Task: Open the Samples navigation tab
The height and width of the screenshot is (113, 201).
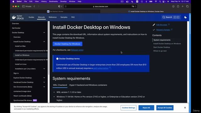Action: pyautogui.click(x=64, y=17)
